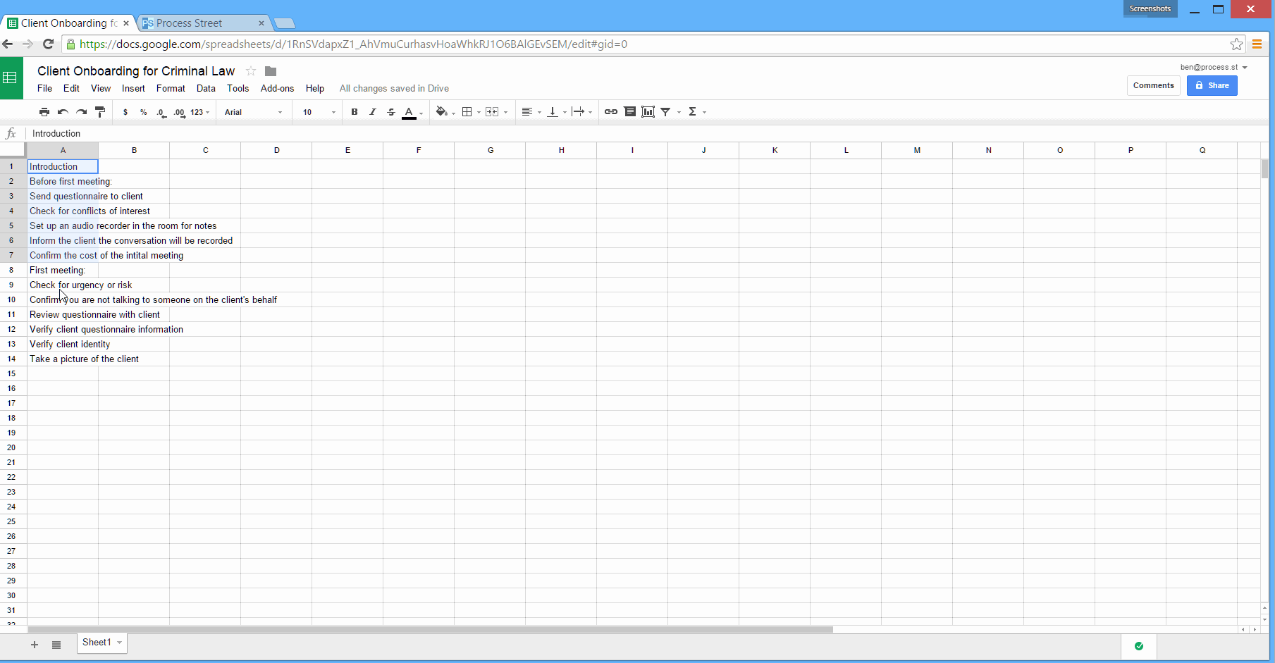Format as currency with dollar icon
Viewport: 1275px width, 663px height.
click(125, 112)
